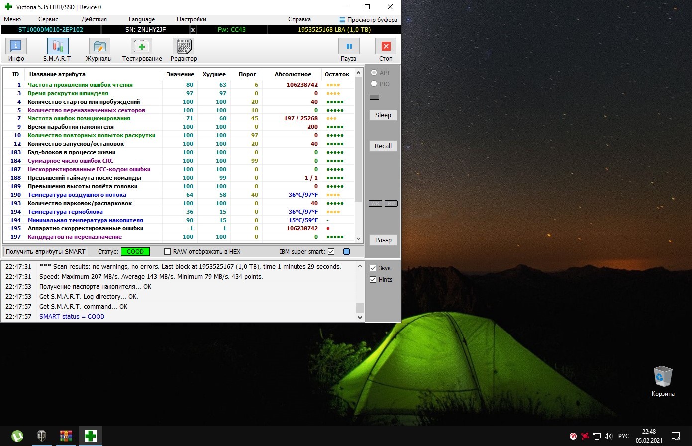Open the notification center icon

[x=676, y=436]
